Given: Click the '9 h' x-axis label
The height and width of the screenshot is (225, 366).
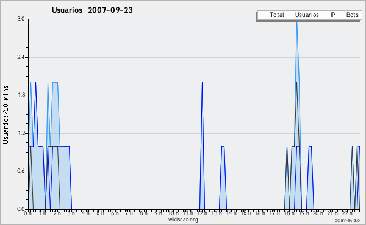Looking at the screenshot, I should 158,213.
